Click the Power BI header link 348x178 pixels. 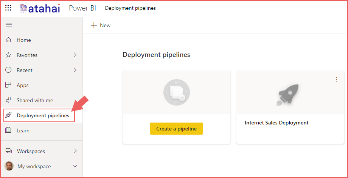(82, 8)
